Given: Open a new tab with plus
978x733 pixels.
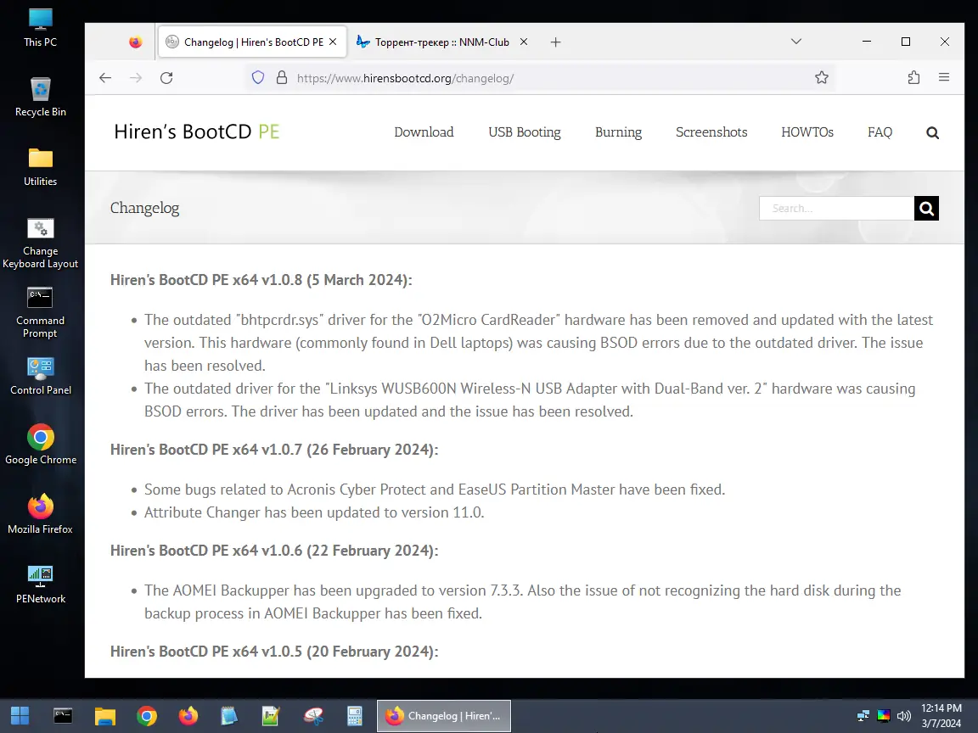Looking at the screenshot, I should pos(556,42).
